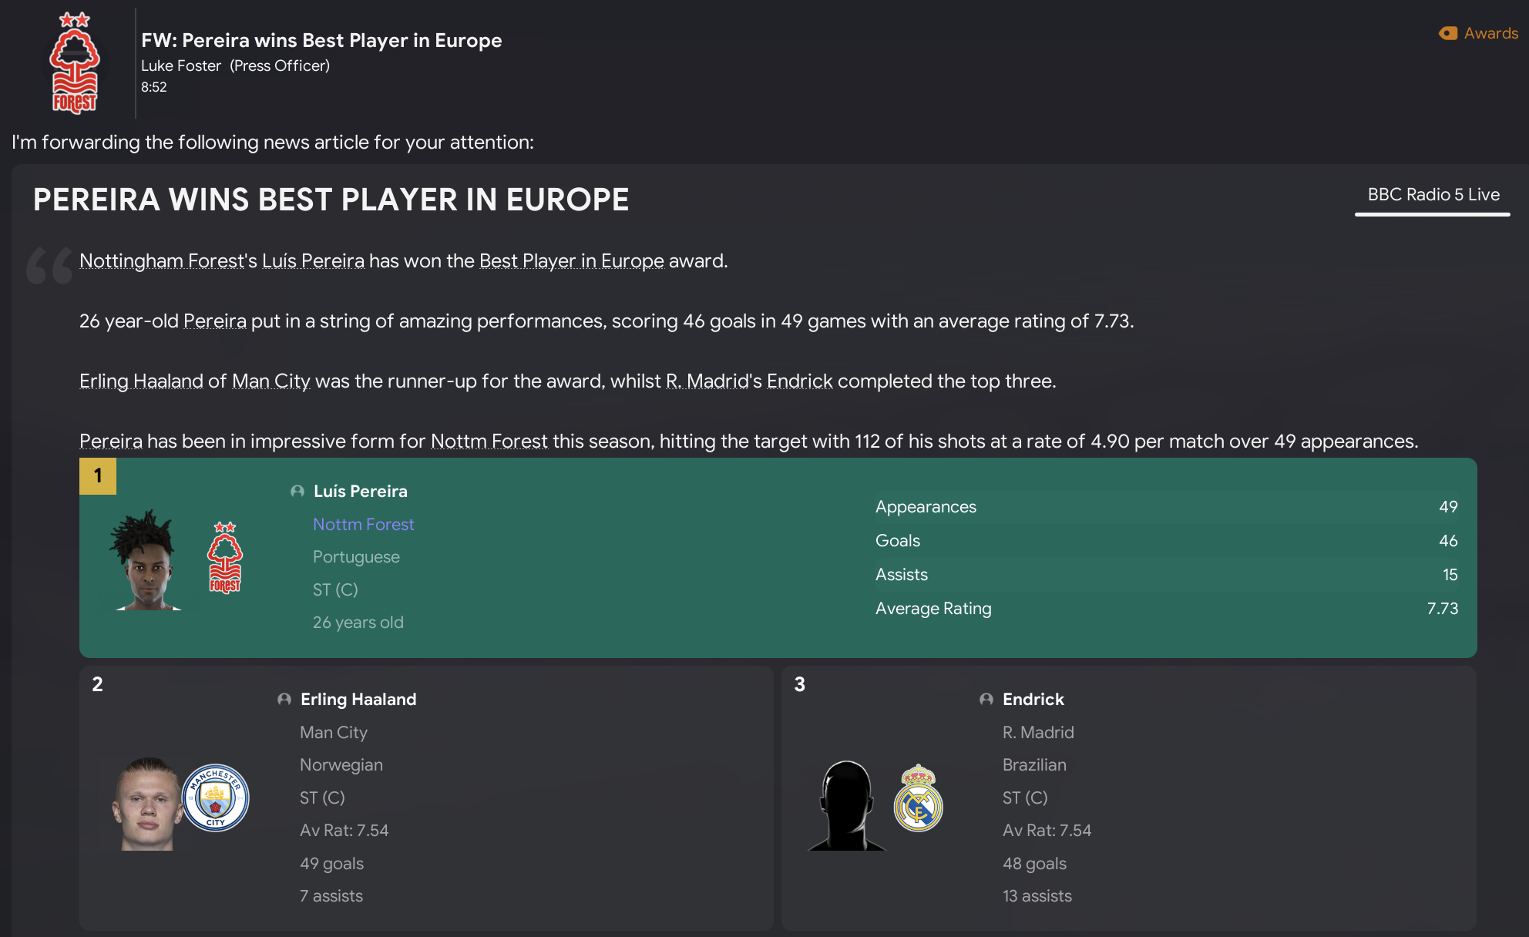Click person icon beside Endrick name

click(986, 700)
